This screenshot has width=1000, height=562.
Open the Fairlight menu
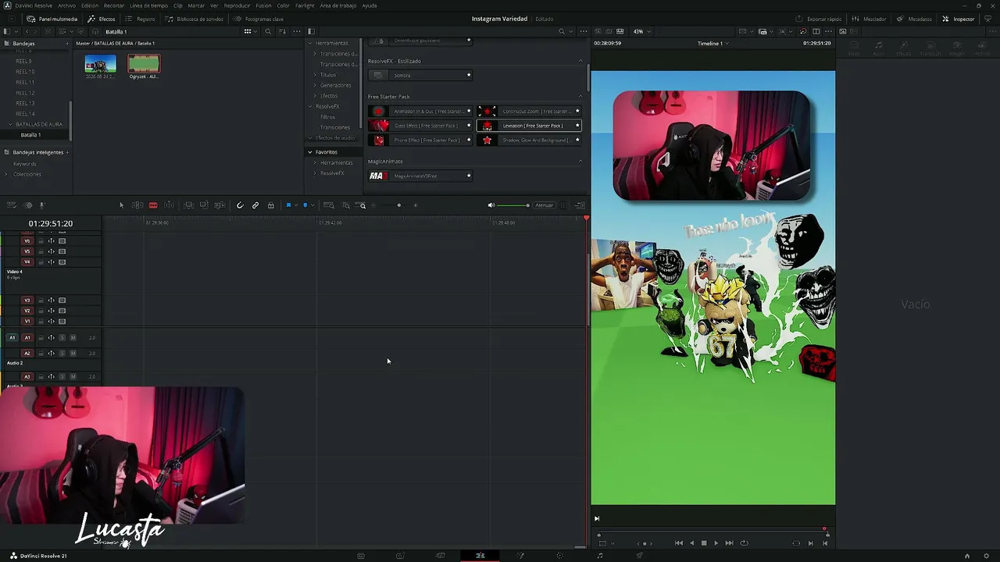[x=305, y=5]
